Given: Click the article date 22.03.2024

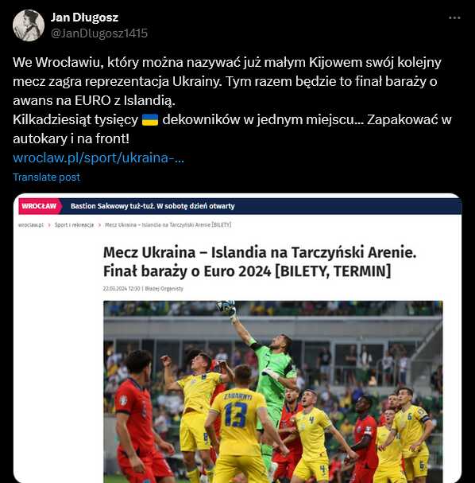Looking at the screenshot, I should [122, 289].
